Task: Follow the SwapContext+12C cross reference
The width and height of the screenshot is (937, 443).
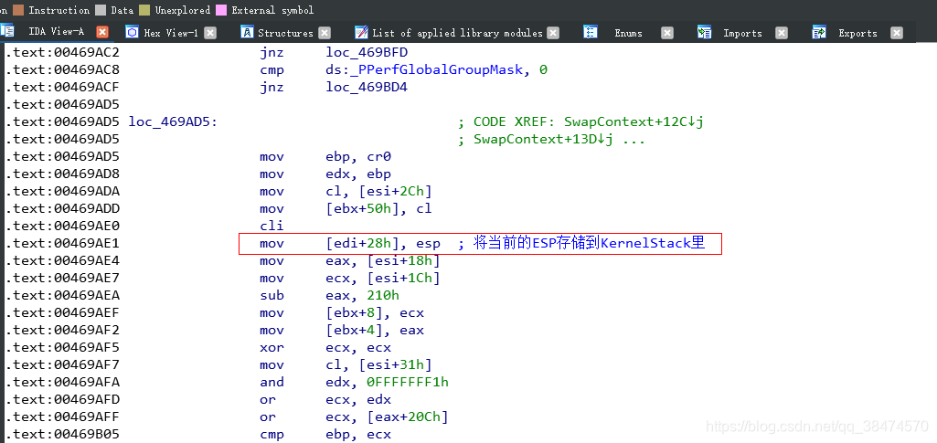Action: coord(634,121)
